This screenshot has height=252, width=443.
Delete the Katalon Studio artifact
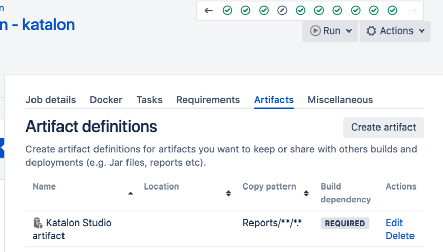pos(400,236)
